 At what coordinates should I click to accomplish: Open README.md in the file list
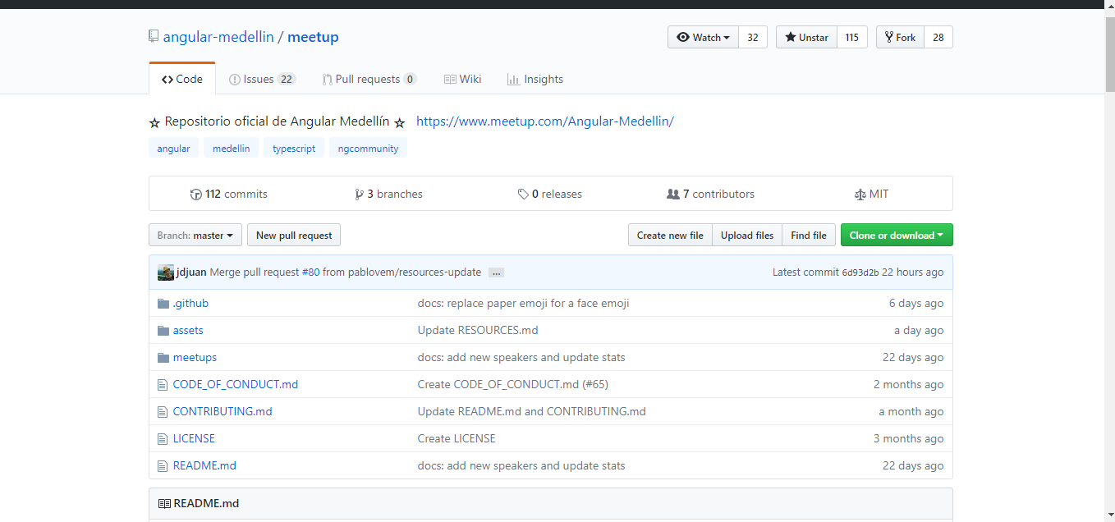pos(204,466)
